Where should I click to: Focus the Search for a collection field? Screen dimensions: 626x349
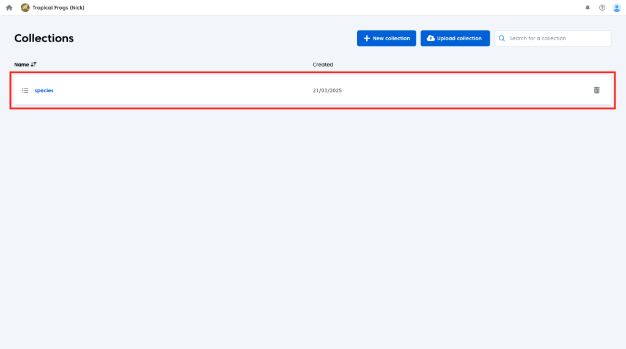(556, 38)
